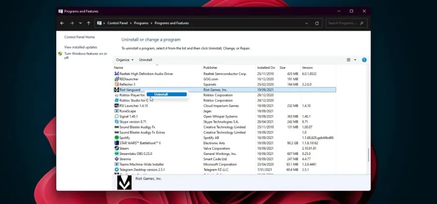Click the Electronic Arts publisher cell
The height and width of the screenshot is (204, 437).
pyautogui.click(x=214, y=143)
